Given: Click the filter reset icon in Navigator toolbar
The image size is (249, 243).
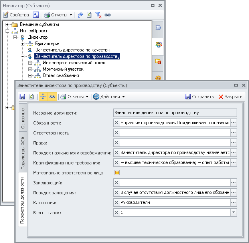Looking at the screenshot, I should [98, 15].
